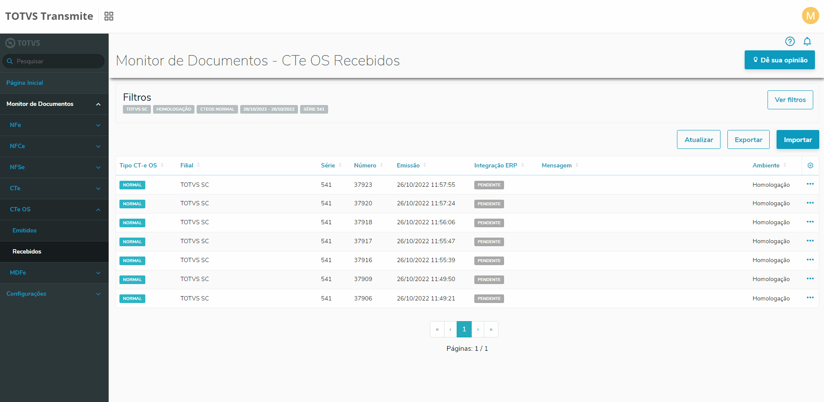Expand the NFSe sidebar group

point(54,167)
